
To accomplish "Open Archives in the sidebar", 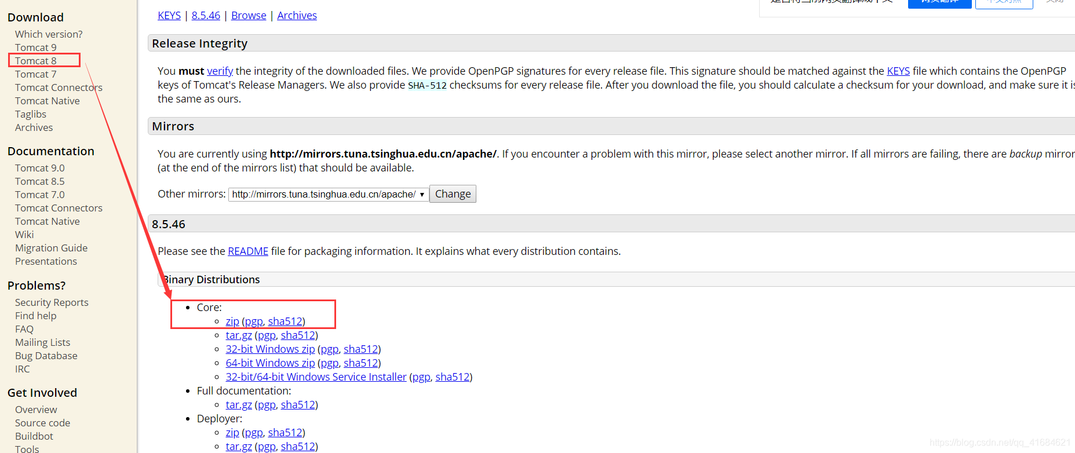I will (x=34, y=127).
